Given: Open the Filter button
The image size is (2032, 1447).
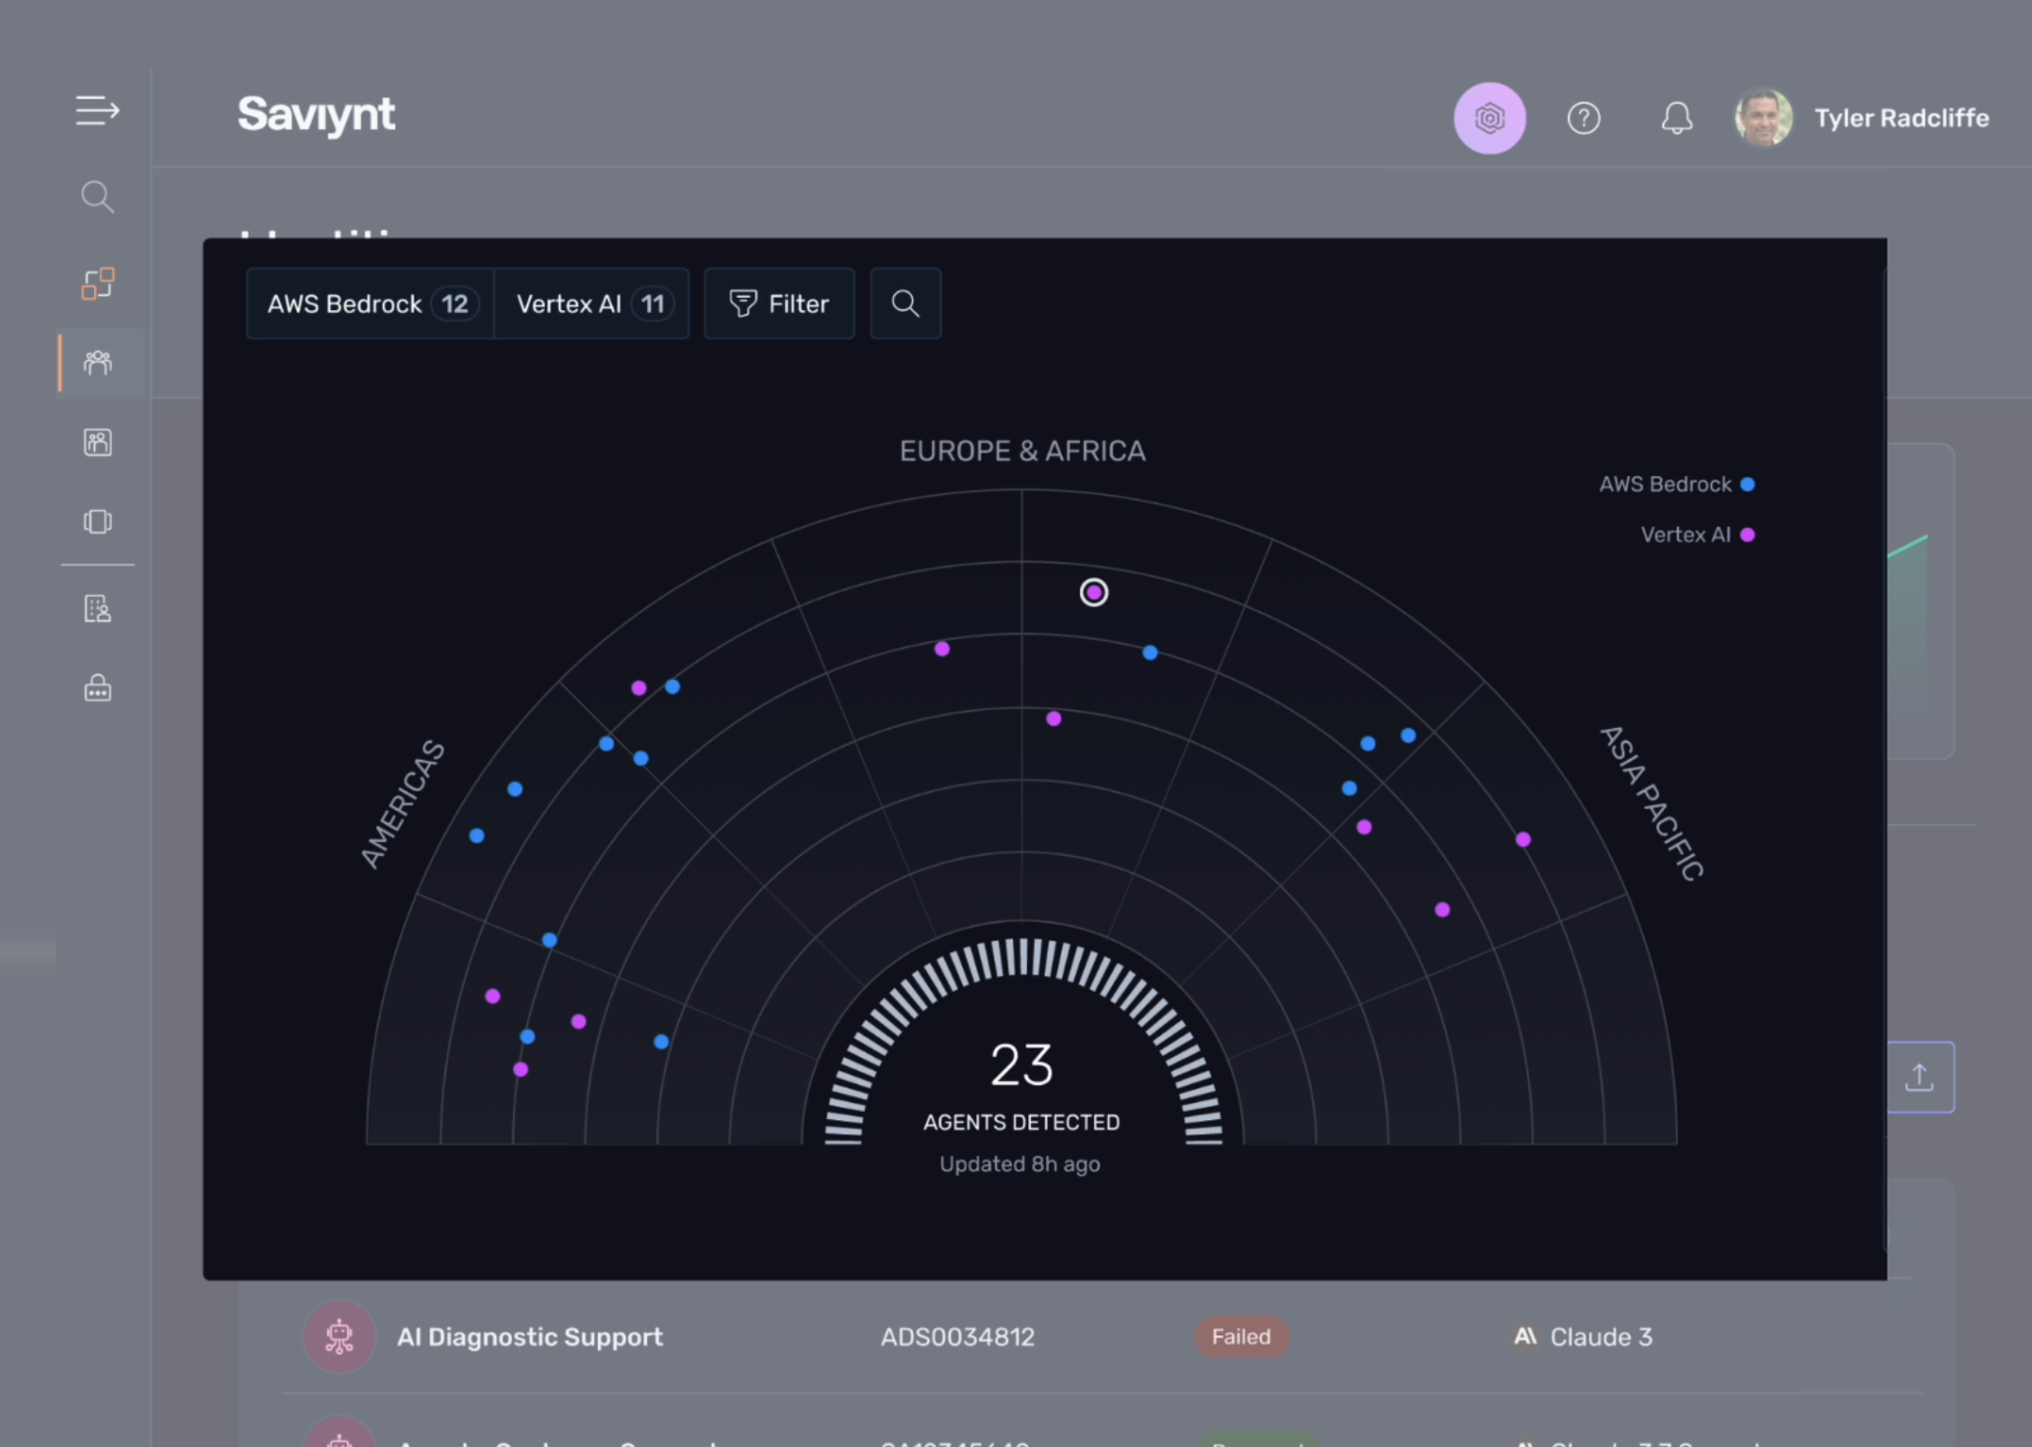Looking at the screenshot, I should click(779, 304).
